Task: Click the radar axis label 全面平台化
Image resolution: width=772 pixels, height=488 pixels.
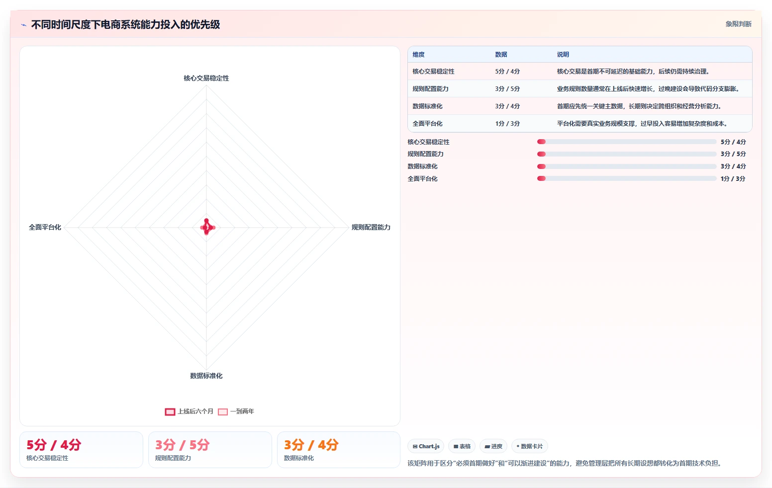Action: tap(45, 227)
